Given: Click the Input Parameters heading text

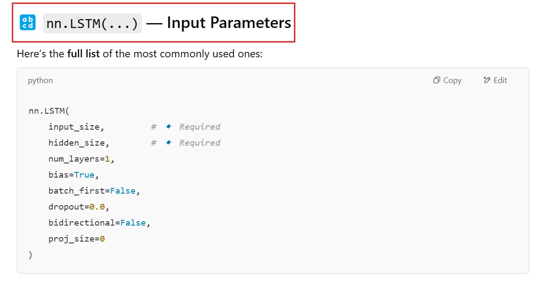Looking at the screenshot, I should coord(229,23).
